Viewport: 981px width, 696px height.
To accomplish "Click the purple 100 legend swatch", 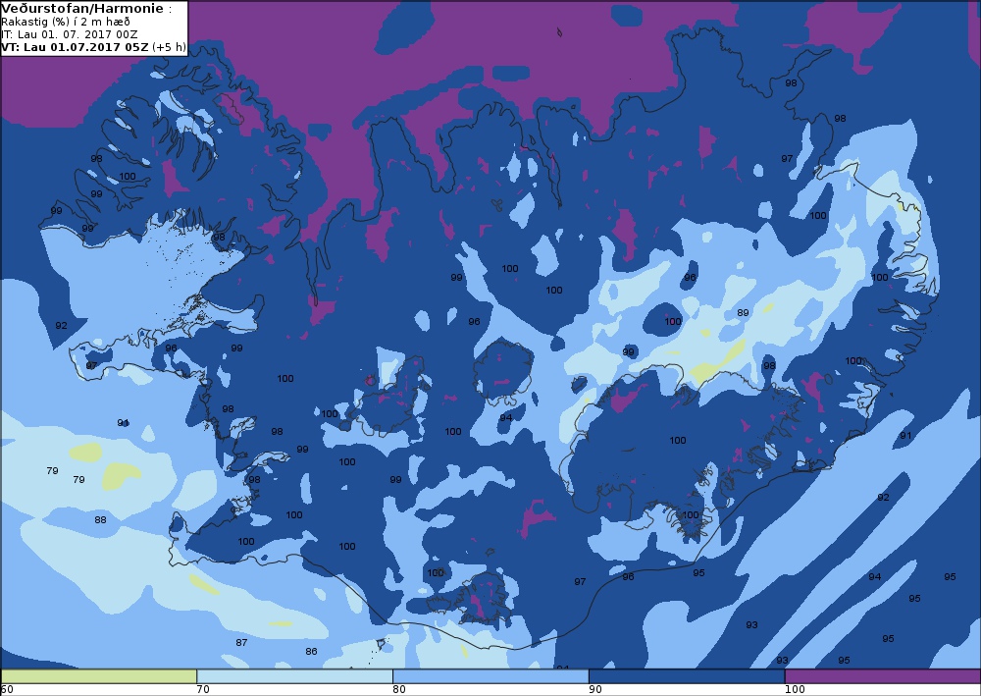I will (883, 676).
